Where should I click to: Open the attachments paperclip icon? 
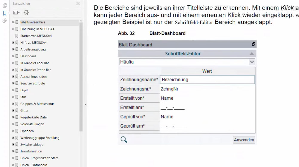(x=4, y=21)
